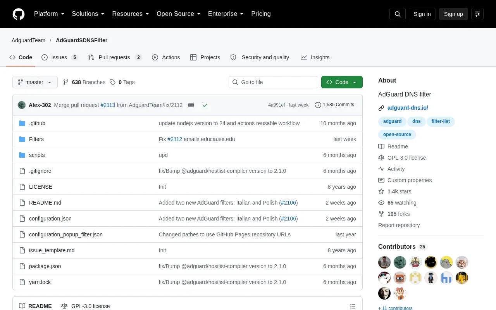Expand the Enterprise menu
This screenshot has height=310, width=496.
point(226,14)
